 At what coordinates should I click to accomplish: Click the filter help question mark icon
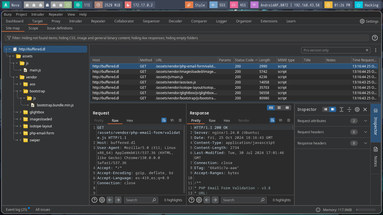click(x=375, y=38)
